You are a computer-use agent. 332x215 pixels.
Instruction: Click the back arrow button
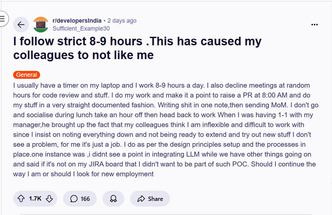21,25
